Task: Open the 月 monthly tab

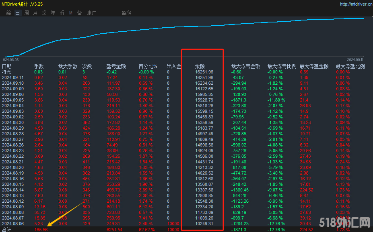Action: 35,13
